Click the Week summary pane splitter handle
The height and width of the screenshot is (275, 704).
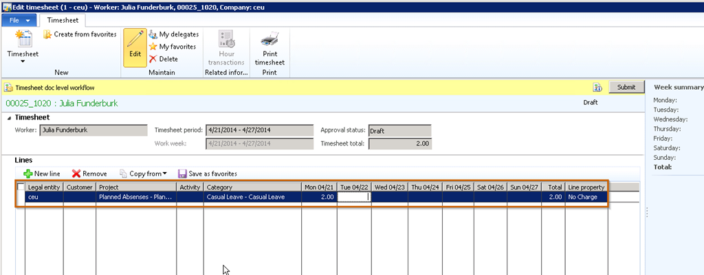646,213
